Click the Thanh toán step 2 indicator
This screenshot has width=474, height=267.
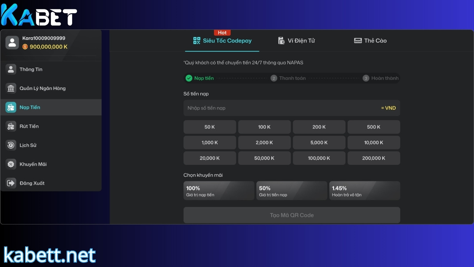click(x=288, y=78)
